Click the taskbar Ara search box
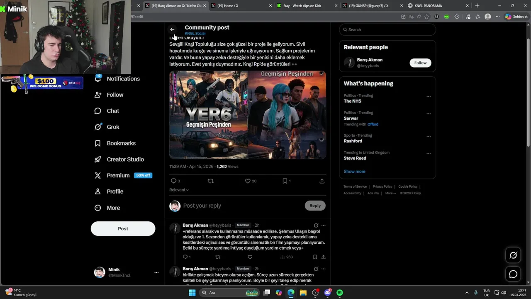Screen dimensions: 531x299 point(229,293)
